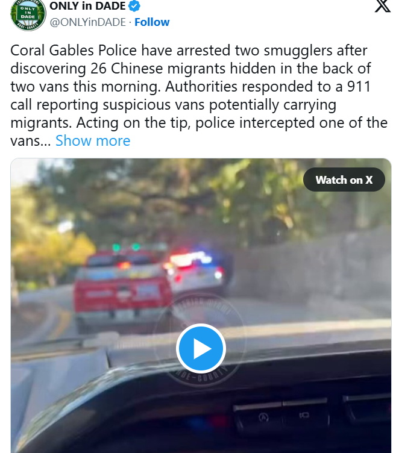Click the Watch on X button
Viewport: 393px width, 453px height.
point(344,180)
